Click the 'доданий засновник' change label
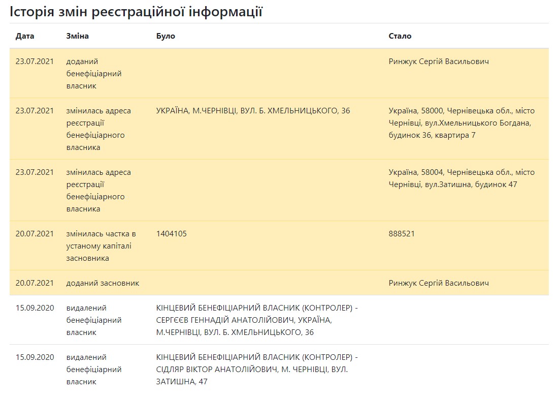Viewport: 560px width, 398px height. (x=103, y=283)
